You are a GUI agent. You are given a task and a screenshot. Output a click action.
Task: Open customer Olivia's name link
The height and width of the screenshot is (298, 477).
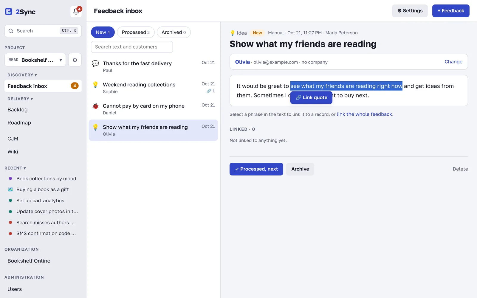coord(242,62)
